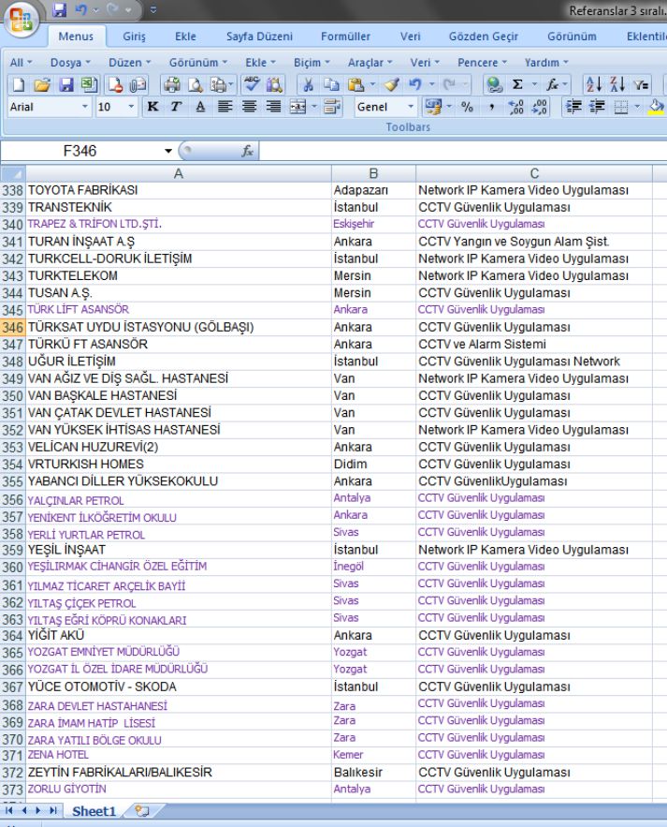Align text left icon
The image size is (667, 827).
225,107
